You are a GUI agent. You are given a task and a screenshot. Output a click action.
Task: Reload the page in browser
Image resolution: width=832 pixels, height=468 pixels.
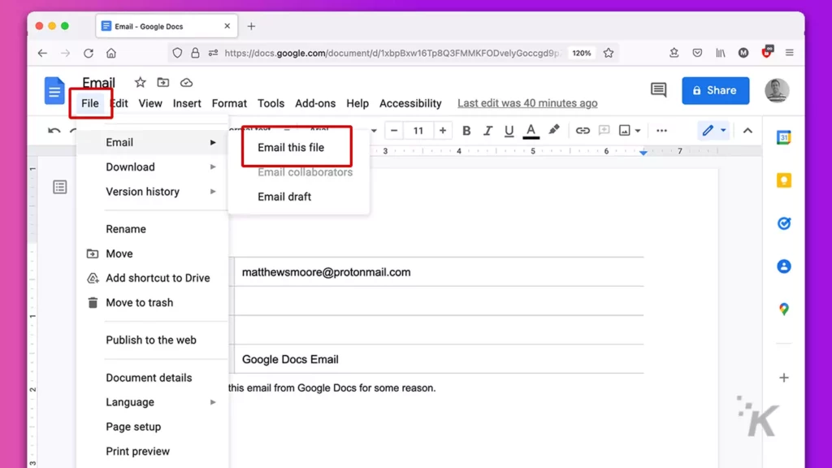click(x=88, y=53)
